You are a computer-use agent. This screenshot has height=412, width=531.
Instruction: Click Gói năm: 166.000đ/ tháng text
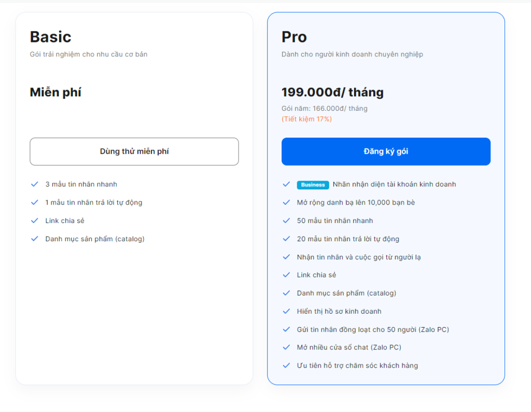[325, 109]
